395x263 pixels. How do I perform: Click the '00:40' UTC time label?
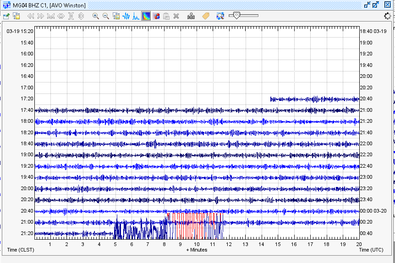pos(366,233)
